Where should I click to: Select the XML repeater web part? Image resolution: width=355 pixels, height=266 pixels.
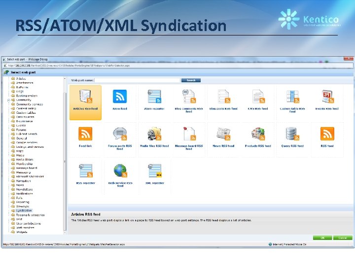pyautogui.click(x=155, y=174)
